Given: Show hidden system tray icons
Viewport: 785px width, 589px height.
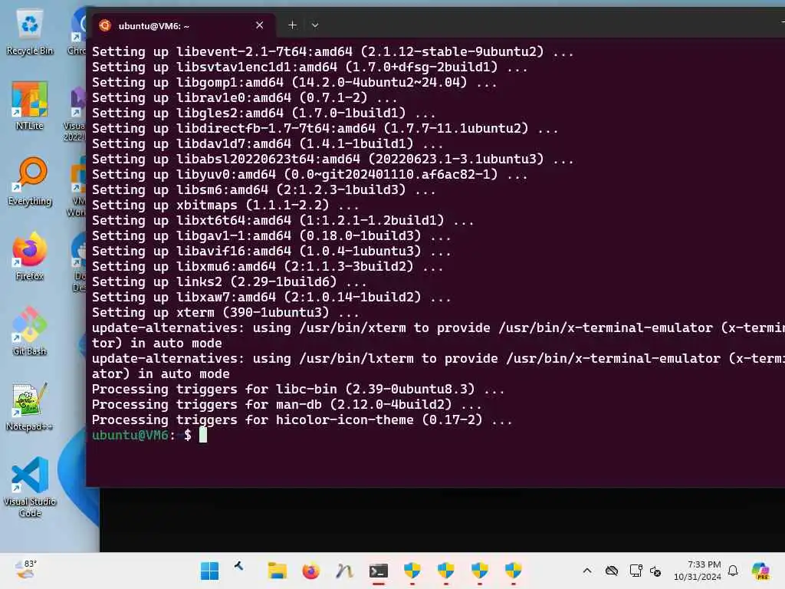Looking at the screenshot, I should tap(587, 571).
